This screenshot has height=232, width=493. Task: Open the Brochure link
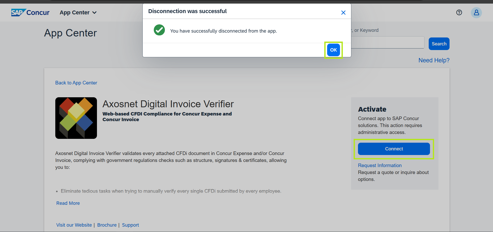coord(107,225)
